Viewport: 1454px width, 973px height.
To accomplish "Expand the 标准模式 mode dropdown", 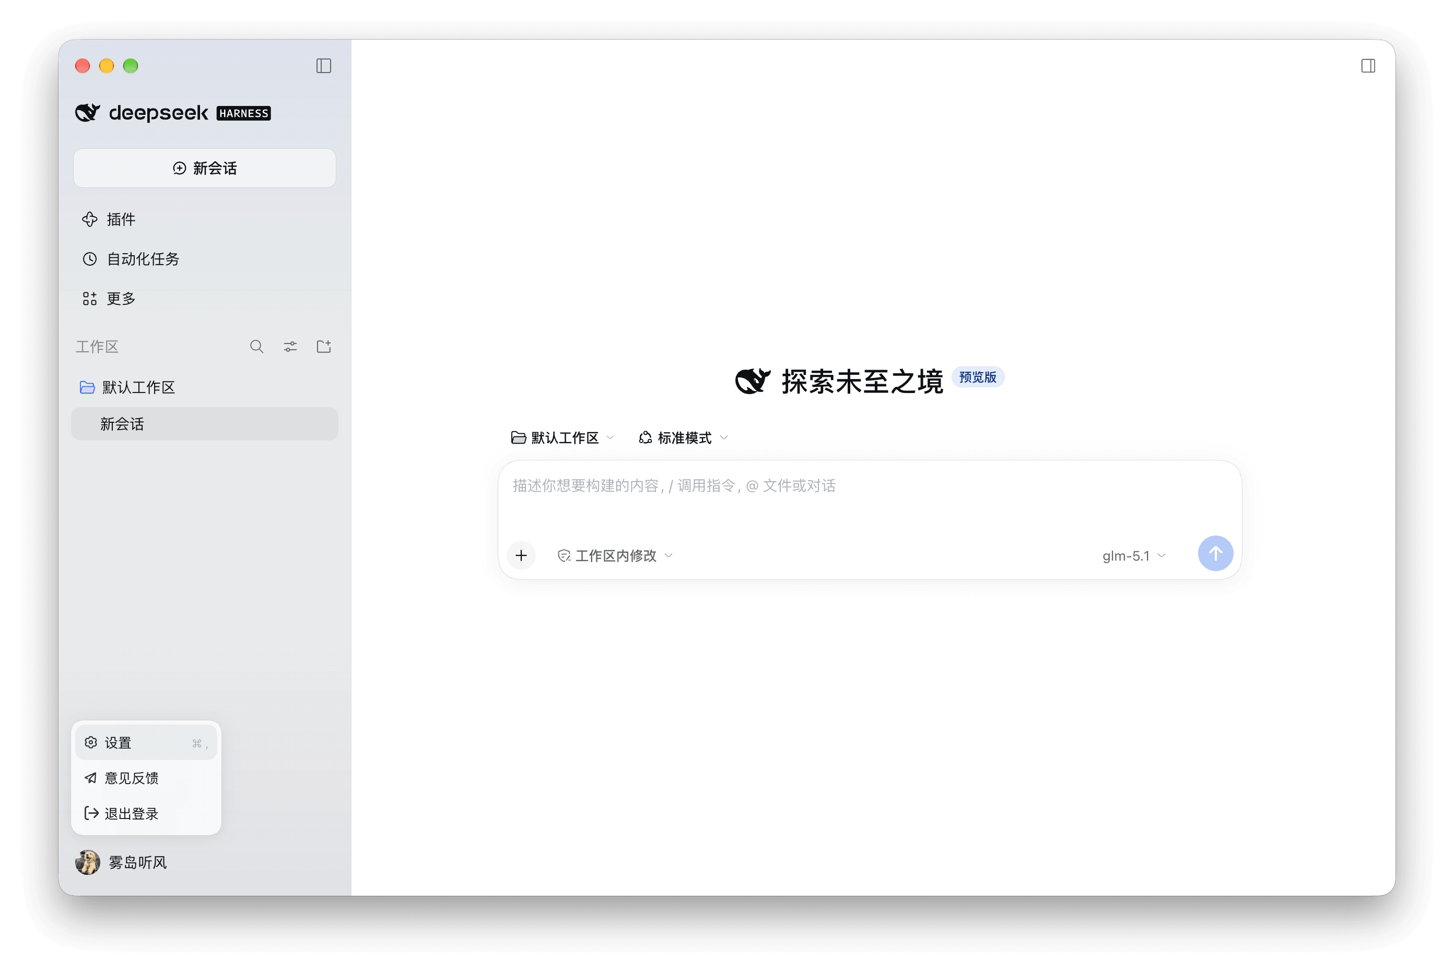I will click(x=683, y=437).
